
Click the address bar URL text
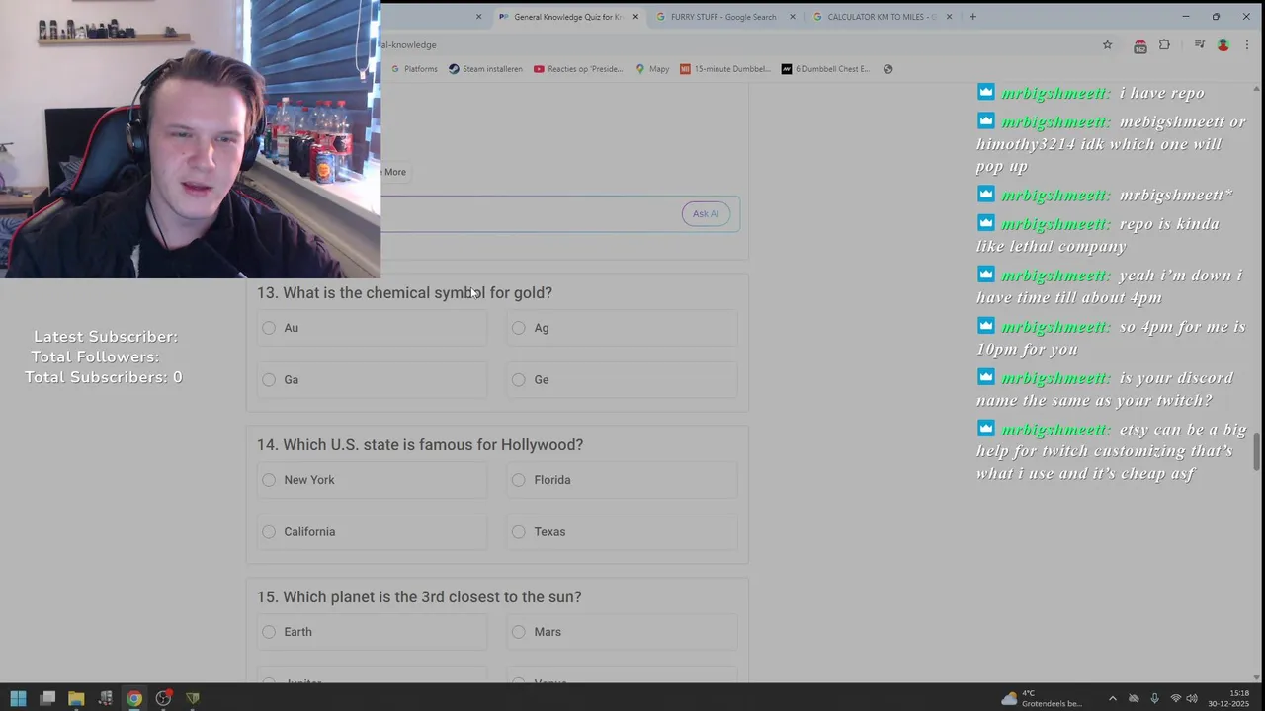[408, 44]
